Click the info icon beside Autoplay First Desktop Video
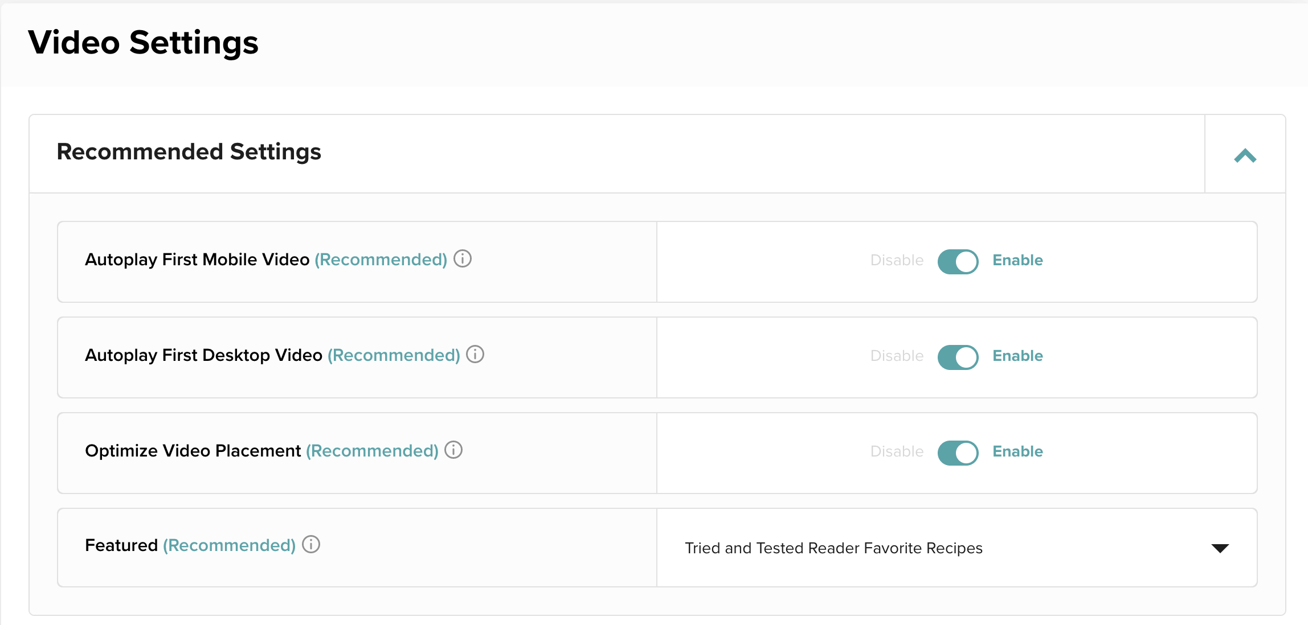 click(475, 355)
